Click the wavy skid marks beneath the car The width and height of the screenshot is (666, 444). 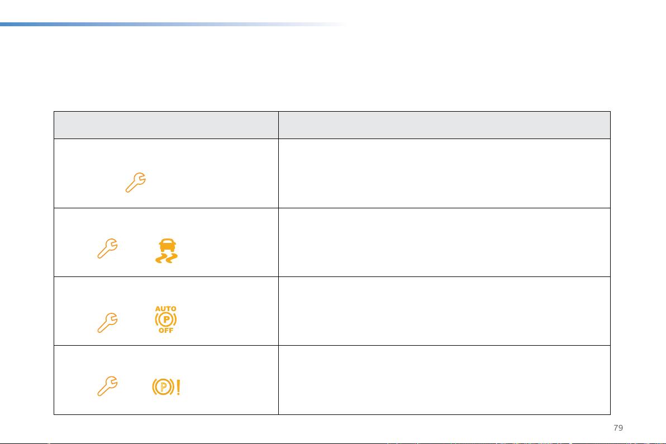(166, 258)
